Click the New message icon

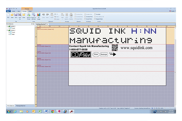click(8, 15)
